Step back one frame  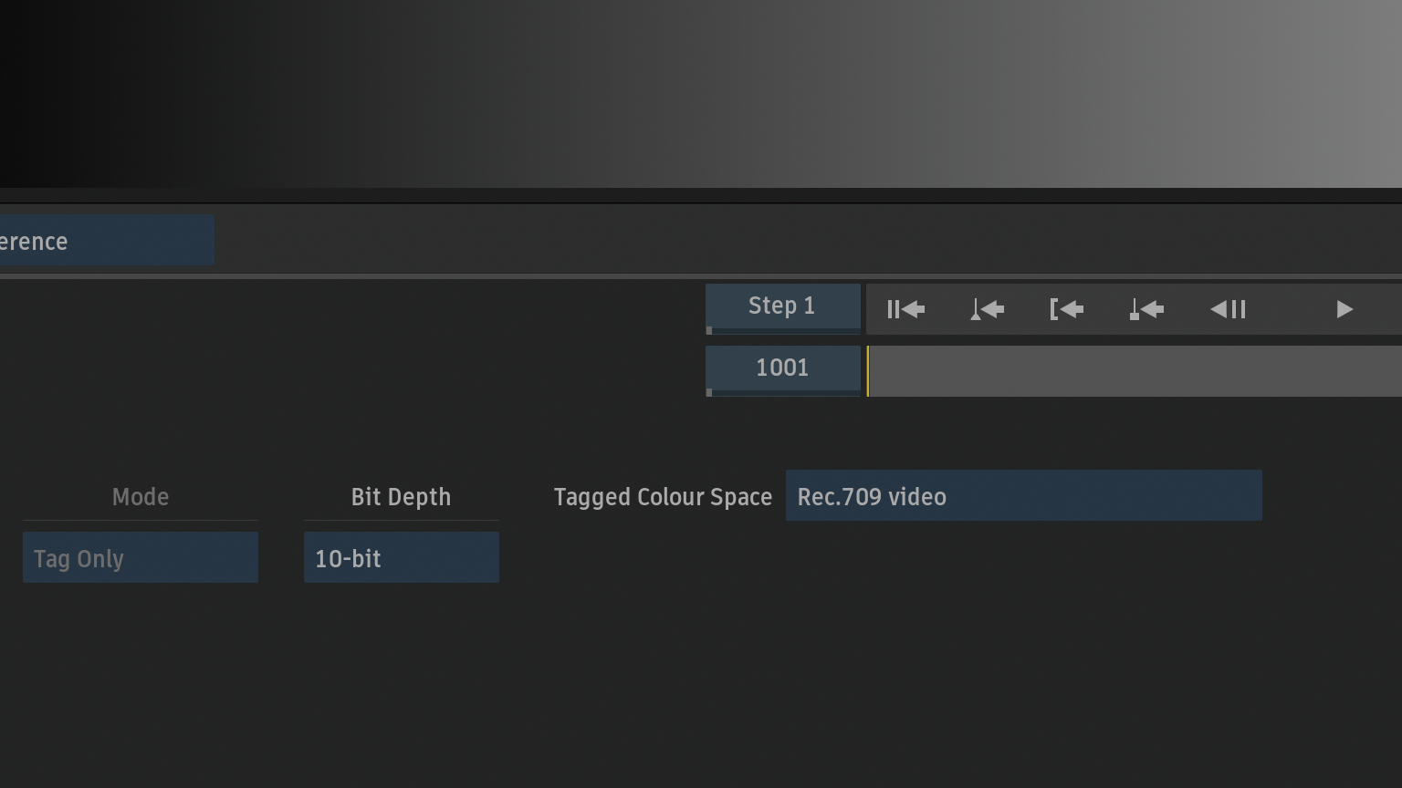click(1228, 309)
